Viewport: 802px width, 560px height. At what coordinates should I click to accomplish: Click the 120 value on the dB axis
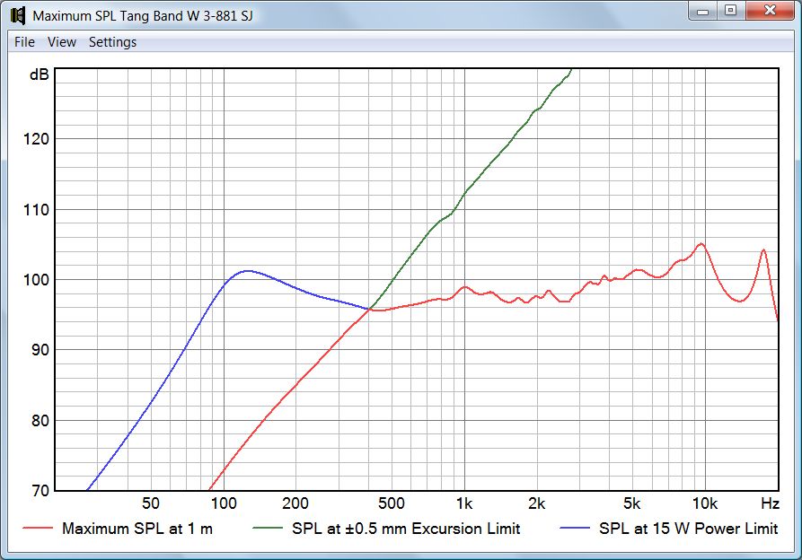[x=36, y=139]
